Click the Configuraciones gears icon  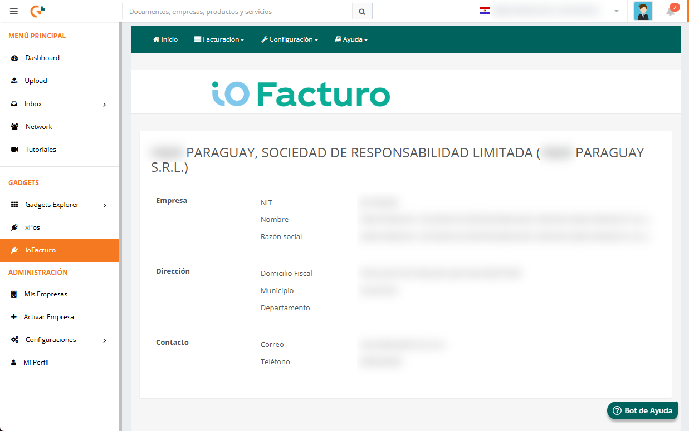coord(14,340)
